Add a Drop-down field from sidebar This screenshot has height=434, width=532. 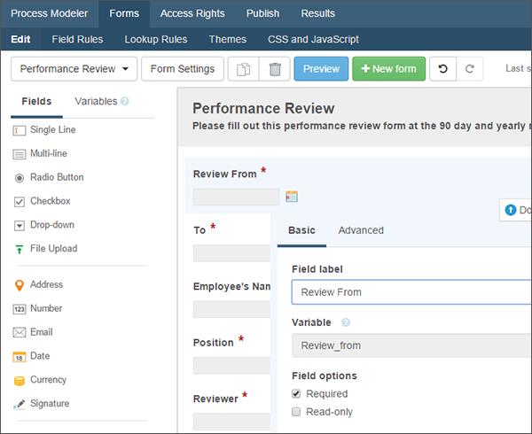[x=51, y=225]
